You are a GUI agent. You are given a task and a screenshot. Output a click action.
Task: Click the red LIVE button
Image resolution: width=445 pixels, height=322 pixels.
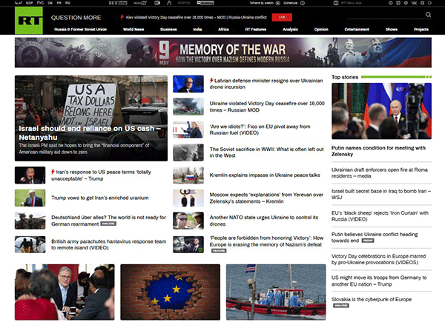[x=282, y=17]
